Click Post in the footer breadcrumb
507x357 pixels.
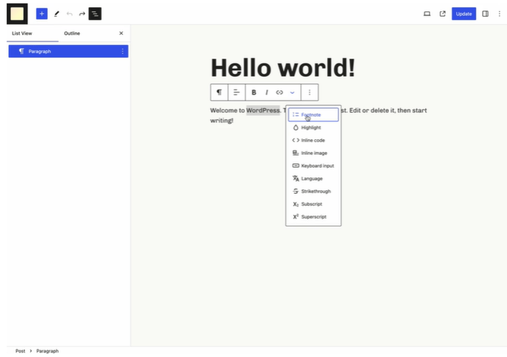tap(20, 351)
